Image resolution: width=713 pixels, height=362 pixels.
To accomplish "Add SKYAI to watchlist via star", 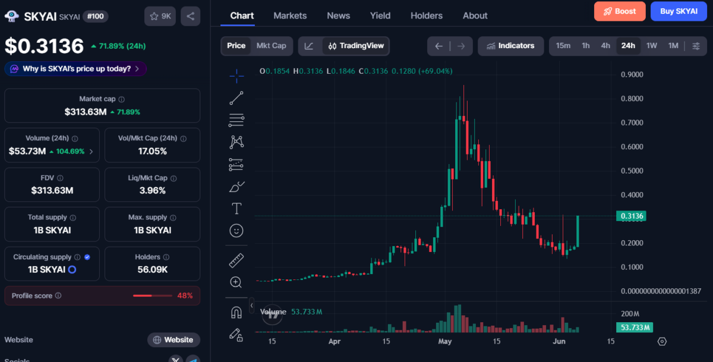I will (160, 16).
